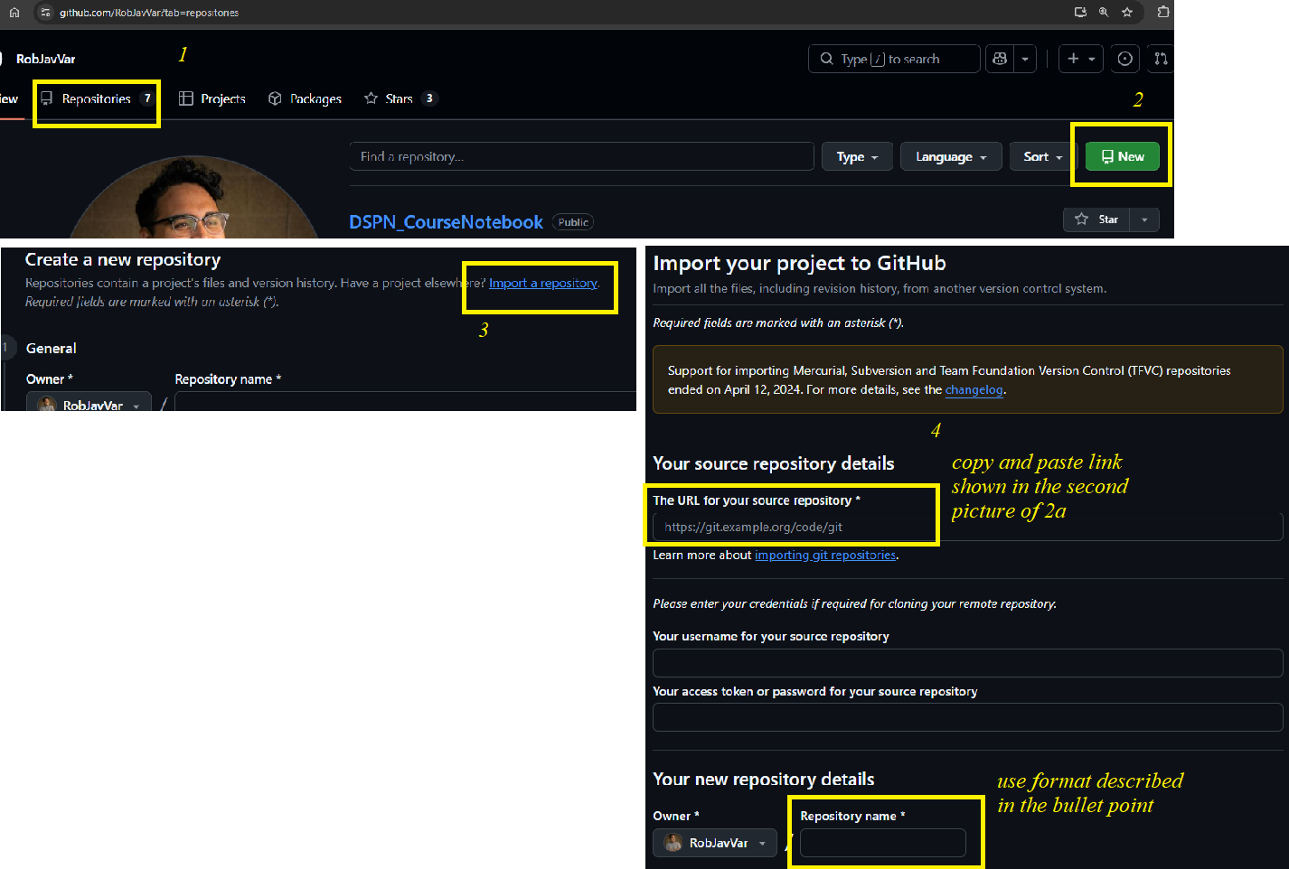Click the GitHub search box

click(894, 59)
